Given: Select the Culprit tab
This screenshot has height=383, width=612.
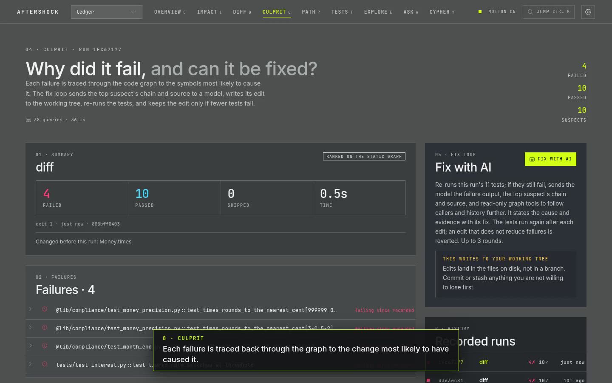Looking at the screenshot, I should 277,12.
